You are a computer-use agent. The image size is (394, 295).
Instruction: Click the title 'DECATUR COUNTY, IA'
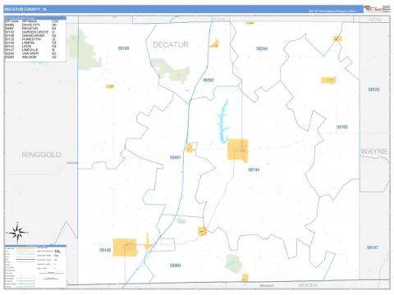click(x=25, y=9)
